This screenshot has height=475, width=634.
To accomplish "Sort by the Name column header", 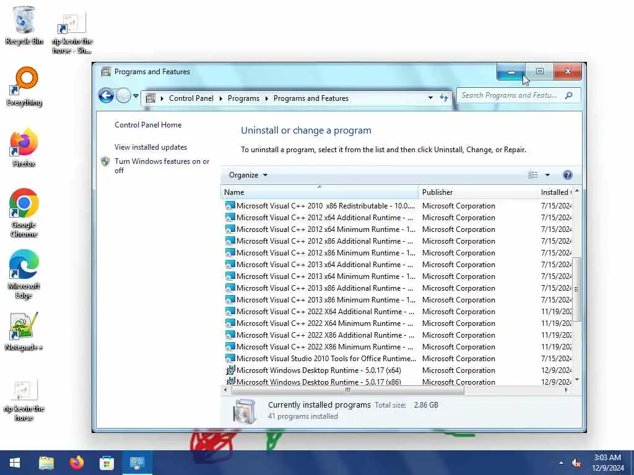I will tap(319, 192).
